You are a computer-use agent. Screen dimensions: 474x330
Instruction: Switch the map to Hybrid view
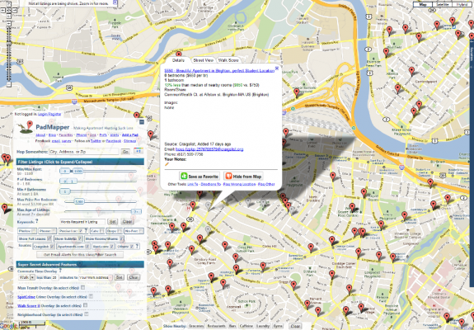462,4
